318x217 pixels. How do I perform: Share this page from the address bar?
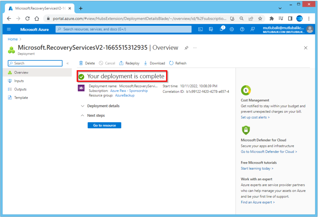point(251,19)
